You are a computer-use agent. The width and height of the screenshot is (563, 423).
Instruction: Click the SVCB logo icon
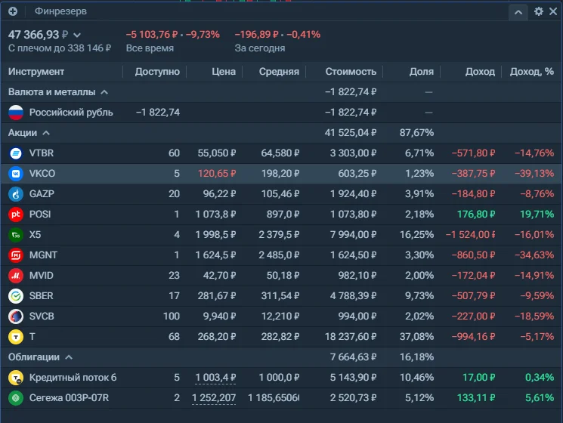(16, 316)
